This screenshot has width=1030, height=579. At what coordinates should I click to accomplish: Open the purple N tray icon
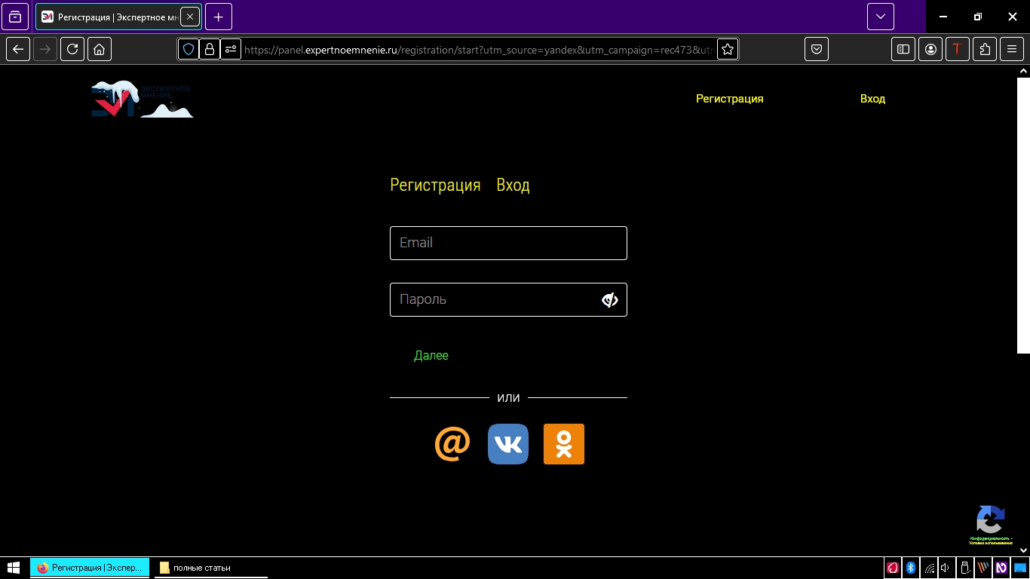[x=1001, y=568]
